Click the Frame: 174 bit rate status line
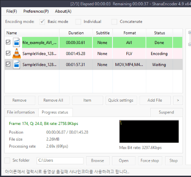Screen dimensions: 191x177 (44, 124)
